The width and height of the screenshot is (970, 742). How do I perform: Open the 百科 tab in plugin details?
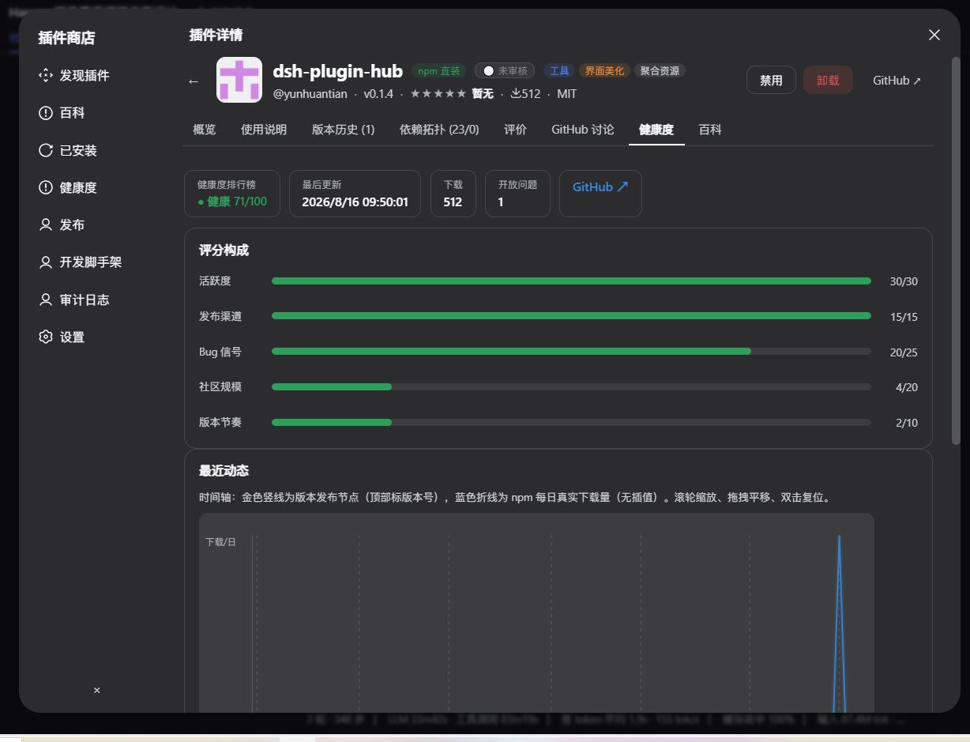pos(710,130)
